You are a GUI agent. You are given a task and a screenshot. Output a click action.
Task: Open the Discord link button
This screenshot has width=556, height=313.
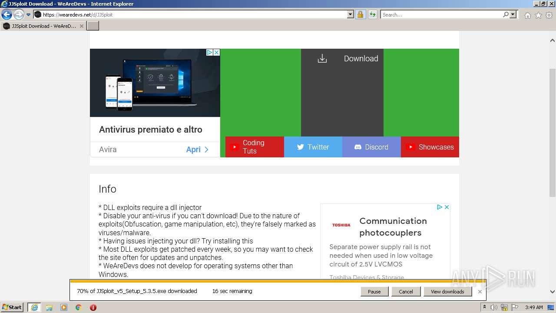coord(371,147)
